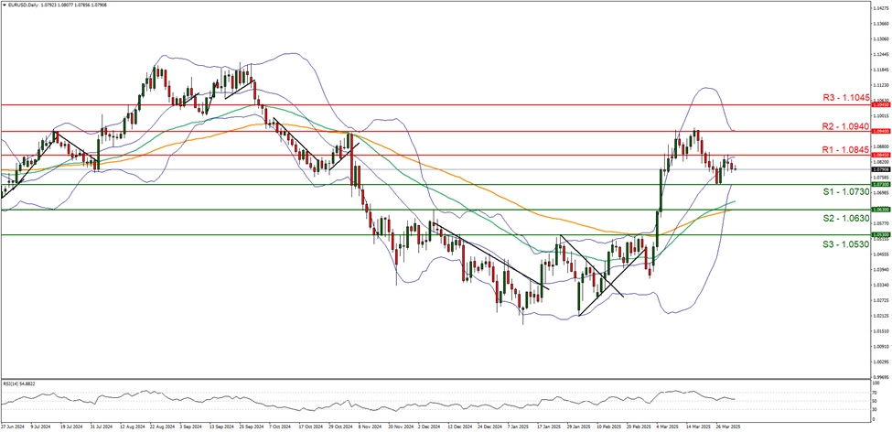Click the EURUSD,Daily symbol title text
This screenshot has width=892, height=432.
tap(22, 5)
